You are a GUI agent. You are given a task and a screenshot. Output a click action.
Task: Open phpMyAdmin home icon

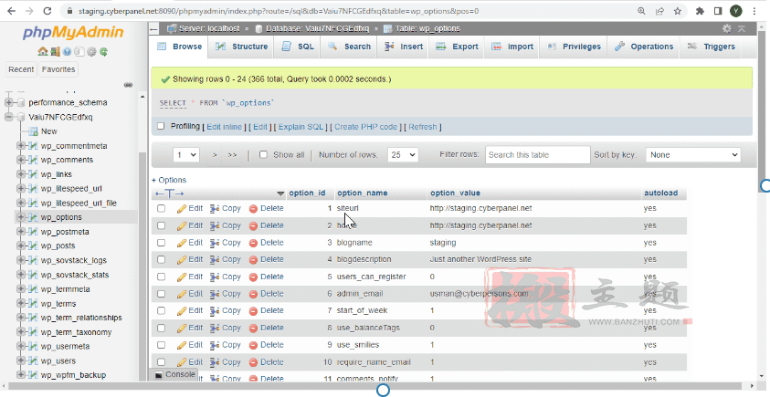coord(43,51)
